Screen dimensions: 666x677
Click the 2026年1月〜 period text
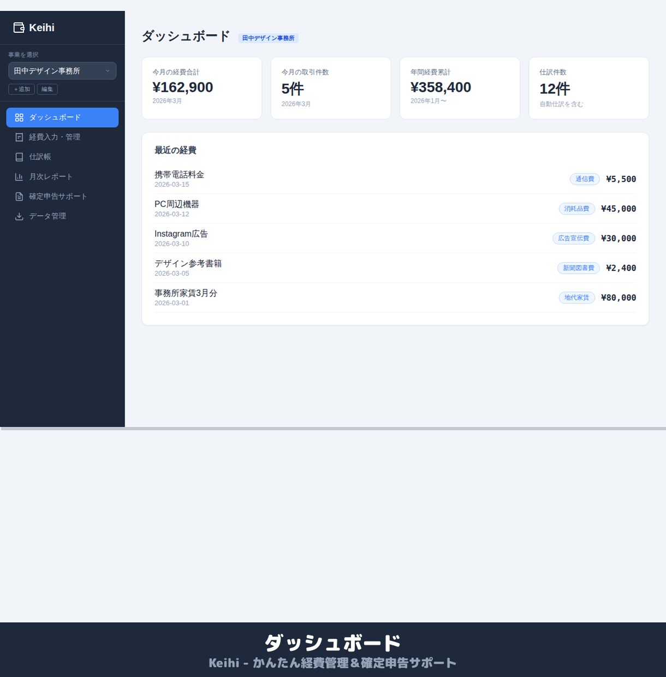(x=429, y=101)
